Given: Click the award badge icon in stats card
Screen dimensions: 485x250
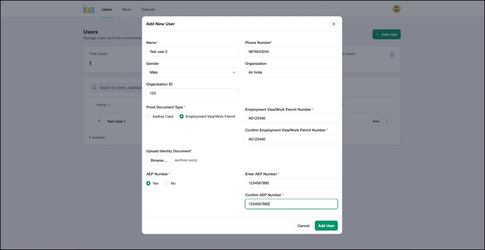Looking at the screenshot, I should (392, 54).
